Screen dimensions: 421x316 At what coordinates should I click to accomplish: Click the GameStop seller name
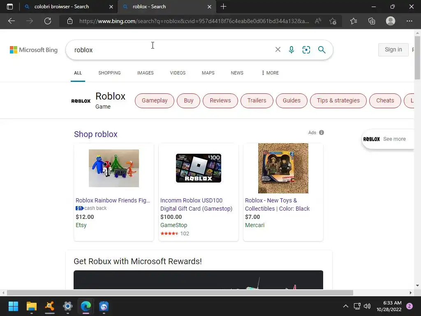(174, 225)
